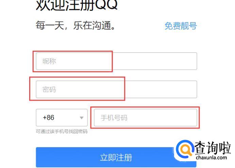This screenshot has width=235, height=168.
Task: Select the +86 text in country selector
Action: pos(48,118)
